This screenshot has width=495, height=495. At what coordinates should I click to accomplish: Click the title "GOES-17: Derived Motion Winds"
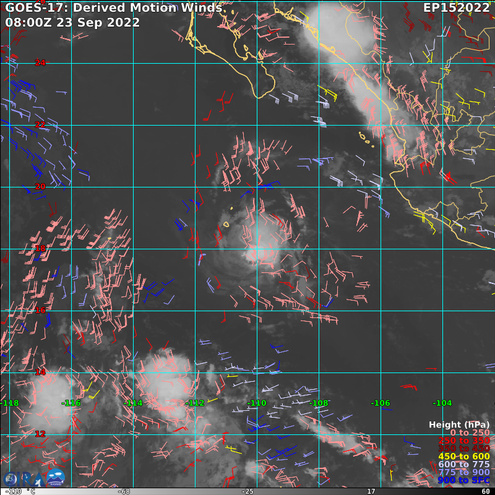[114, 7]
